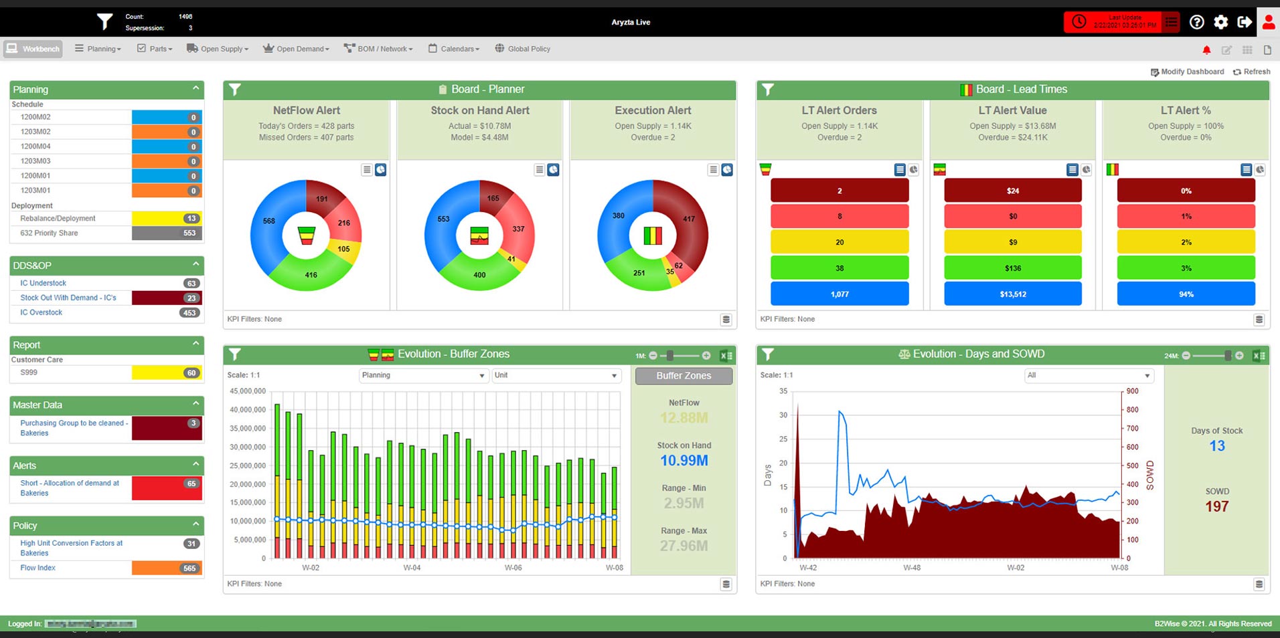Open the settings gear in the top bar
1280x638 pixels.
tap(1220, 22)
